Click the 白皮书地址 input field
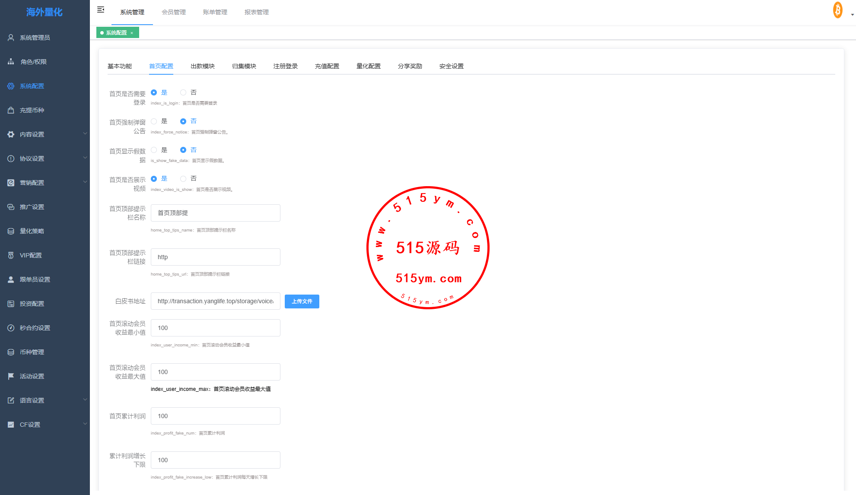 [215, 301]
